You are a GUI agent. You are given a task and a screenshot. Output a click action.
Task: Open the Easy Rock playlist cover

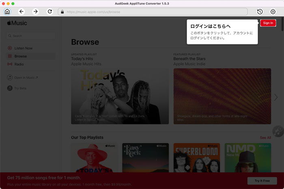[145, 158]
